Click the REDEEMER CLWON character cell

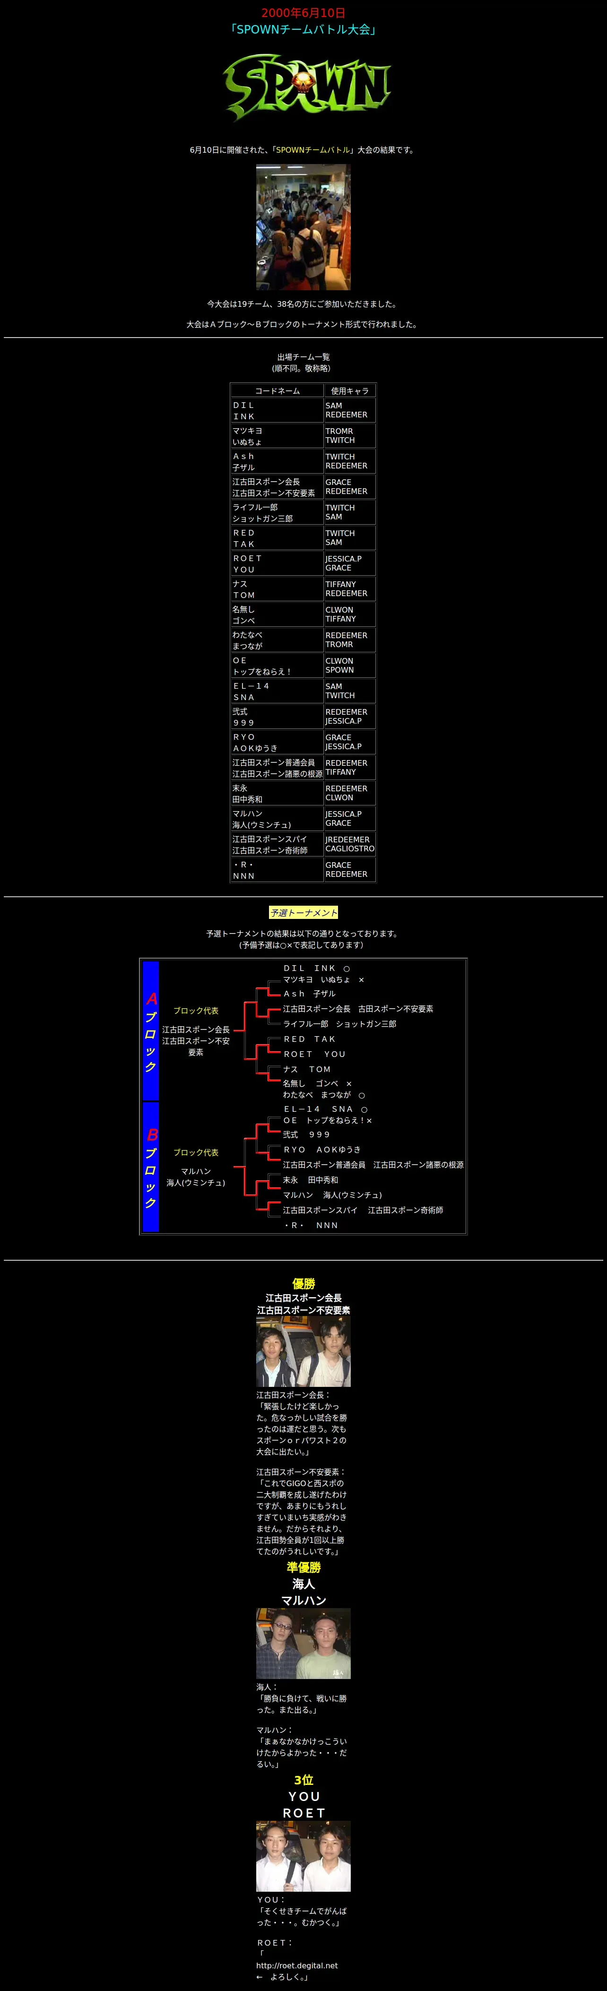349,793
